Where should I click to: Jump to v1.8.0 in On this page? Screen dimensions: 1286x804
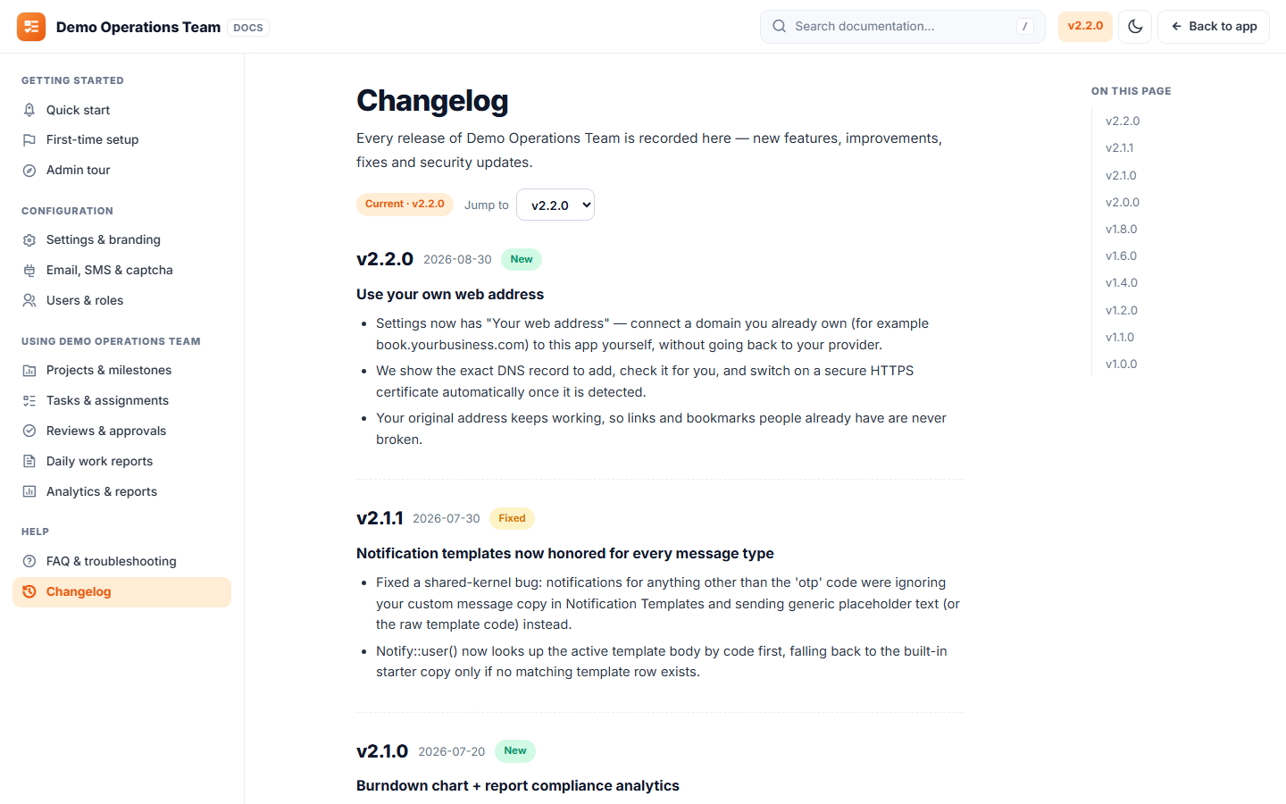click(1121, 230)
